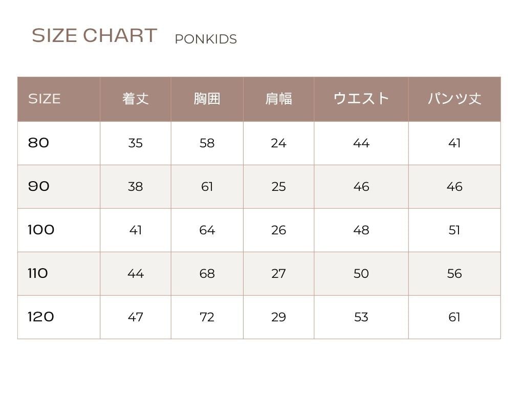Click the SIZE CHART title
Screen dimensions: 524x393
click(94, 36)
